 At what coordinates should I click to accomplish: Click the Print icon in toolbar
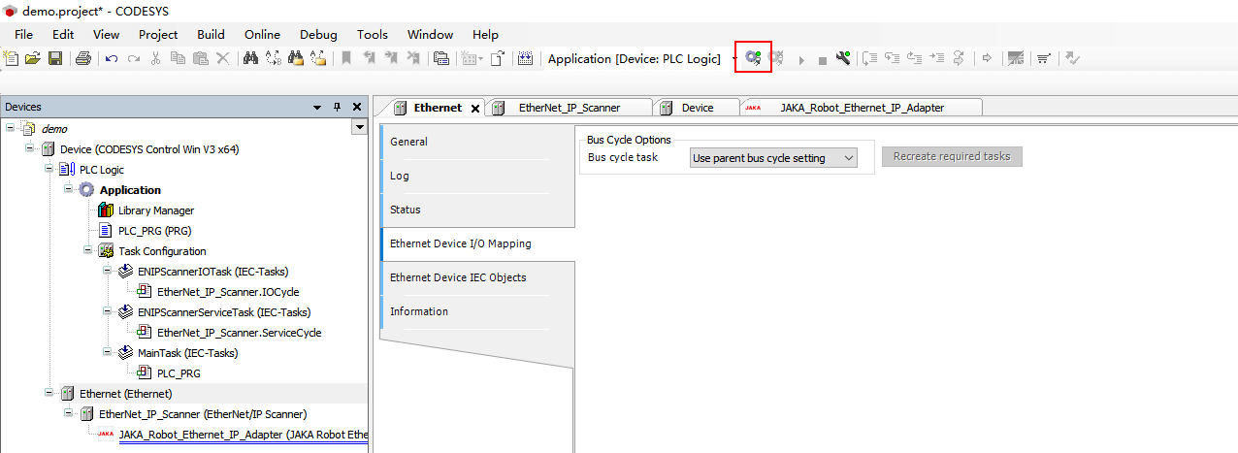pos(83,58)
